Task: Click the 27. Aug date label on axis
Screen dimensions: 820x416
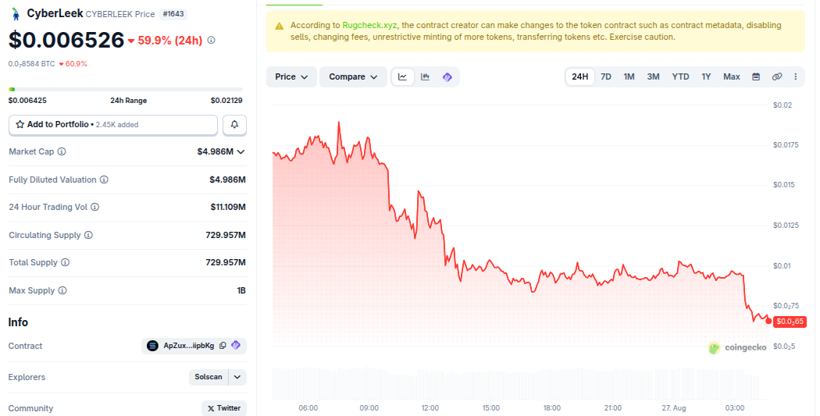Action: tap(673, 407)
